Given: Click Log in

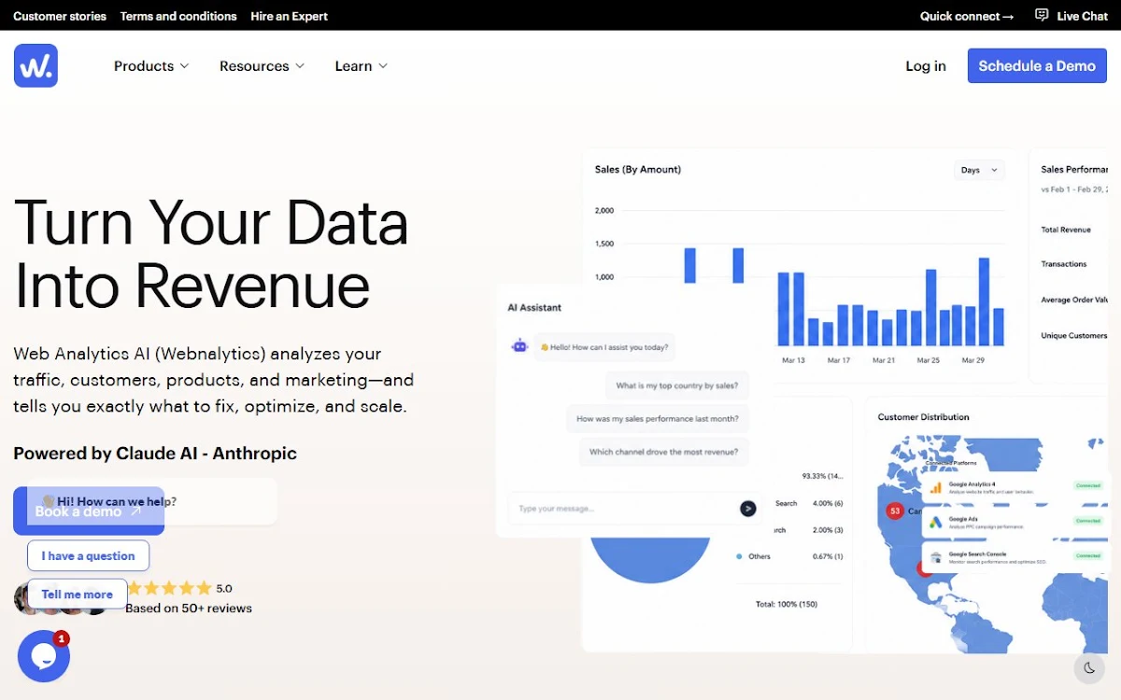Looking at the screenshot, I should click(926, 66).
